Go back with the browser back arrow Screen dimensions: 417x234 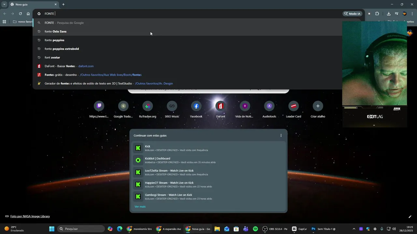pyautogui.click(x=5, y=14)
